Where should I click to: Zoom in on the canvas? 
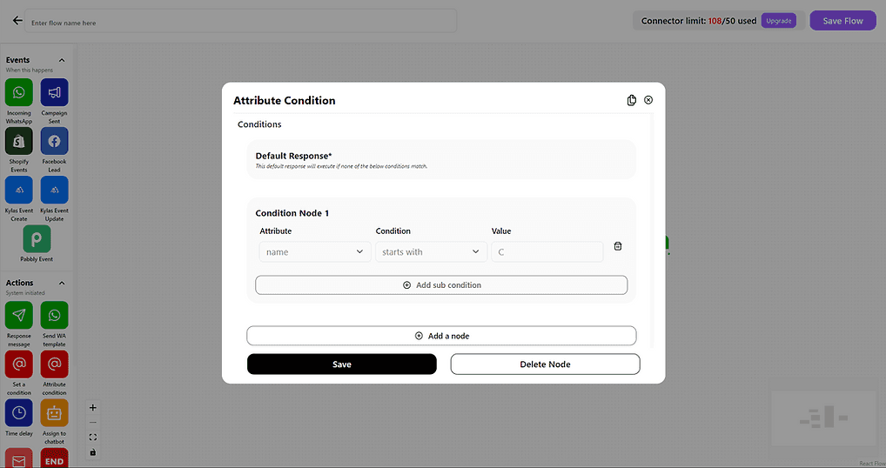92,408
